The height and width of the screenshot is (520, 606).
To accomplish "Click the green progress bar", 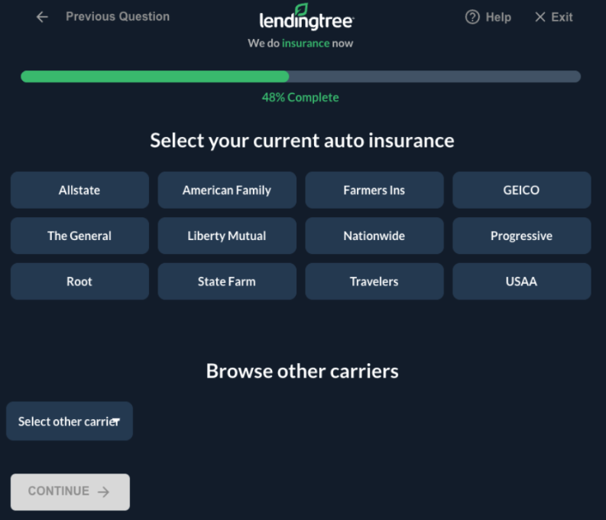I will 155,76.
